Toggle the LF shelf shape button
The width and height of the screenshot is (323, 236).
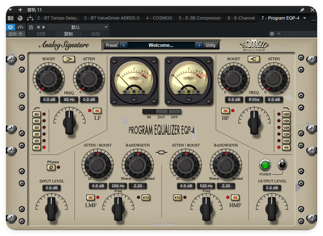(69, 59)
